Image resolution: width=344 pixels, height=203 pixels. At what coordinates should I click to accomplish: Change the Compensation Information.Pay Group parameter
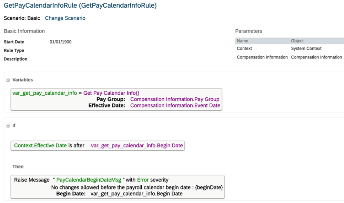coord(175,99)
